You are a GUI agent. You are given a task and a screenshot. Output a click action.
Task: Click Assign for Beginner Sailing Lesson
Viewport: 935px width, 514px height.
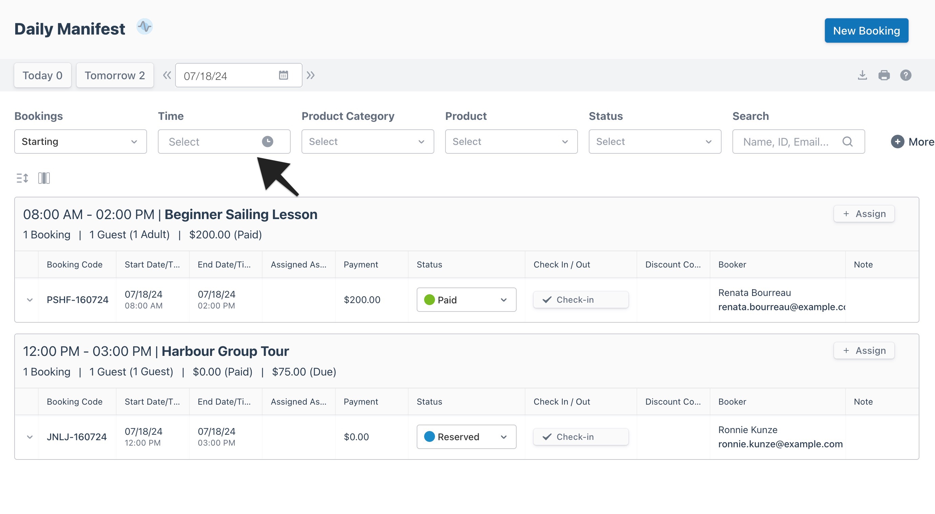pyautogui.click(x=864, y=214)
